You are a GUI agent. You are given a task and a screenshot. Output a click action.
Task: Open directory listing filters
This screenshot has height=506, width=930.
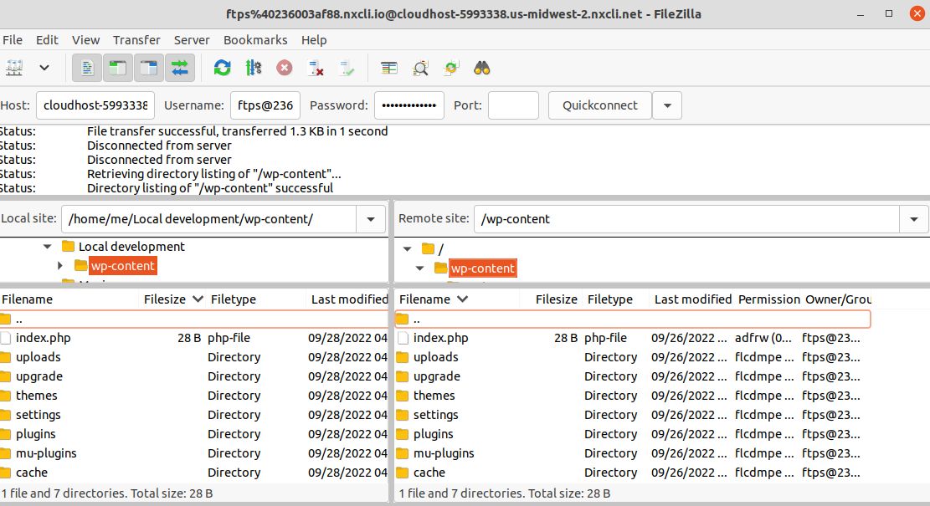point(388,68)
